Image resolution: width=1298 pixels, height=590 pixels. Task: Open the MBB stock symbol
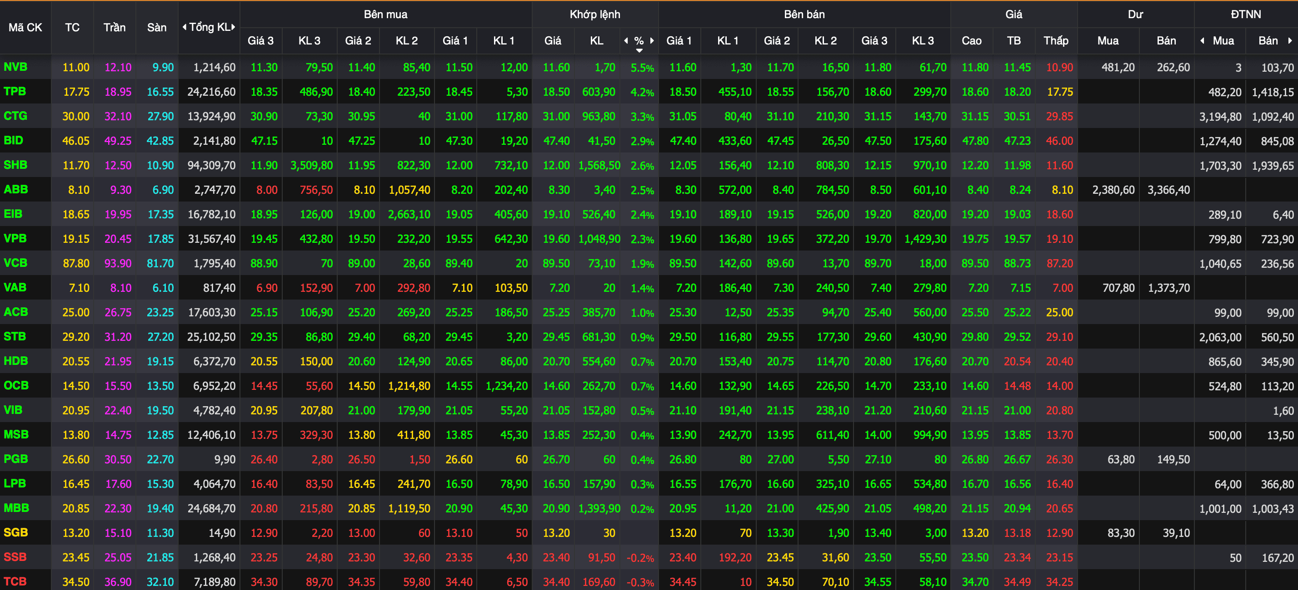(x=16, y=508)
